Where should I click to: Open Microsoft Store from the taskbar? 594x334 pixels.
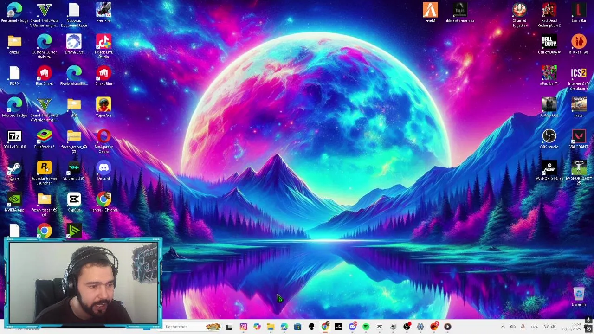point(297,327)
